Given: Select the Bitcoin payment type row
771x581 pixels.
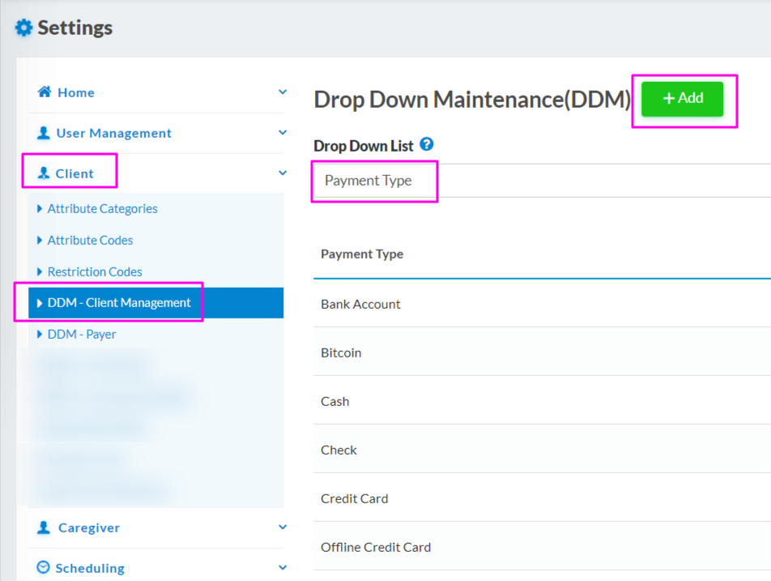Looking at the screenshot, I should 341,352.
